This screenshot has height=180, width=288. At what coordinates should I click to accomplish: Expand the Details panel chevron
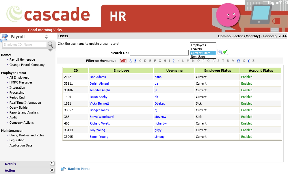[x=52, y=164]
